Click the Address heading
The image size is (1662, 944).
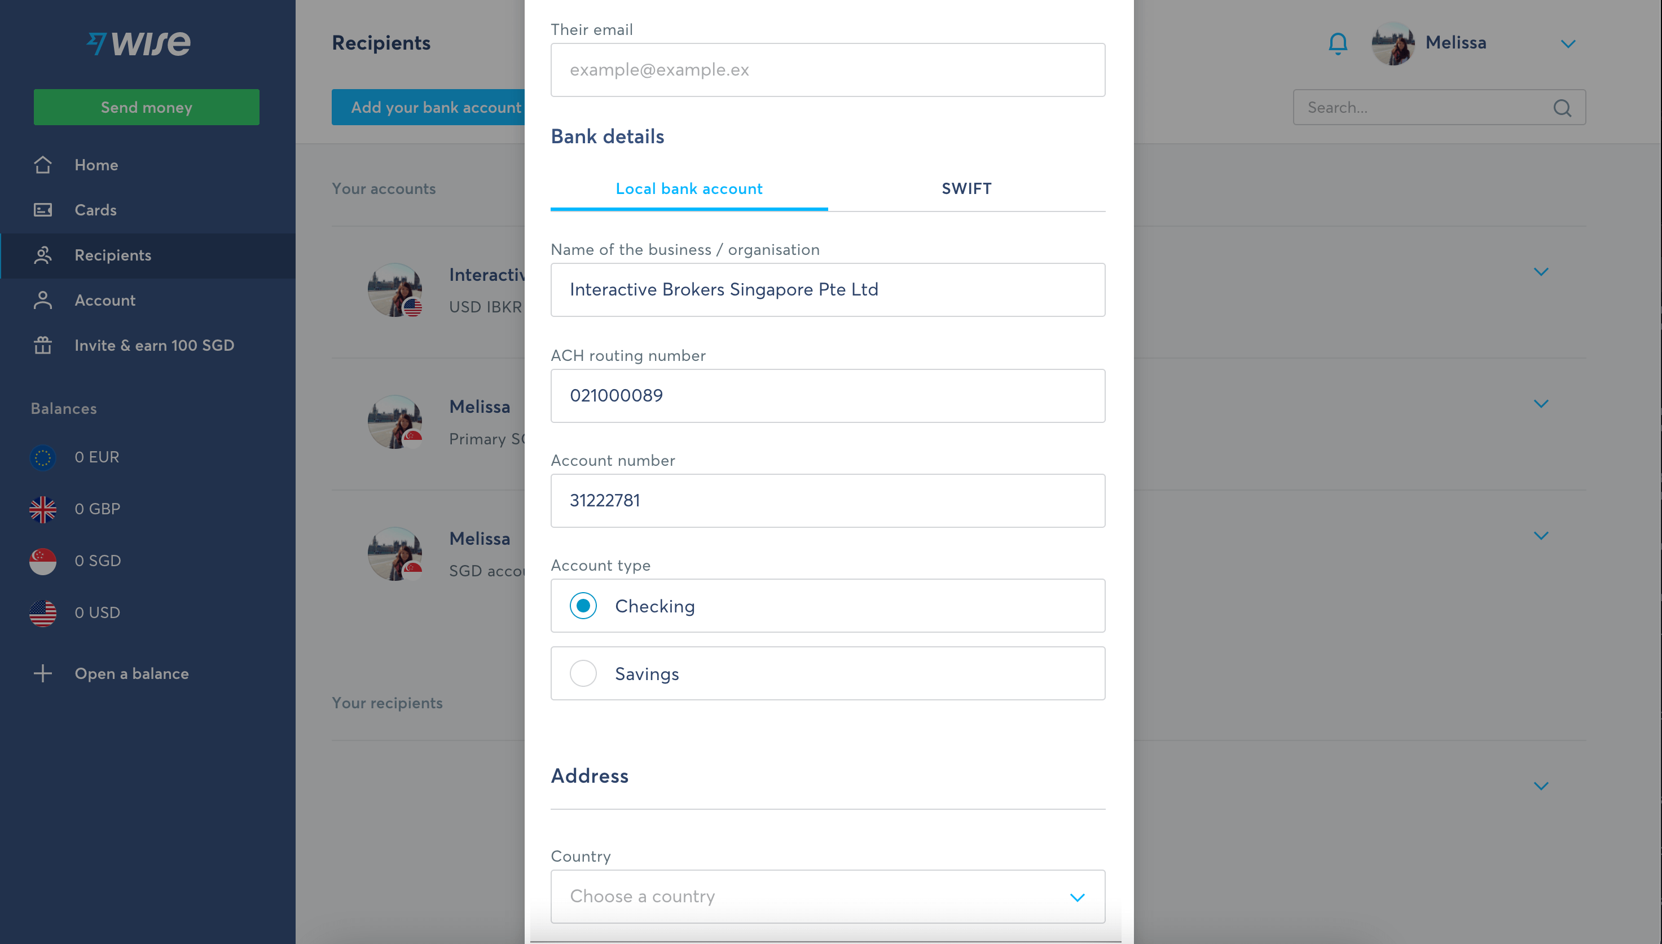(590, 776)
